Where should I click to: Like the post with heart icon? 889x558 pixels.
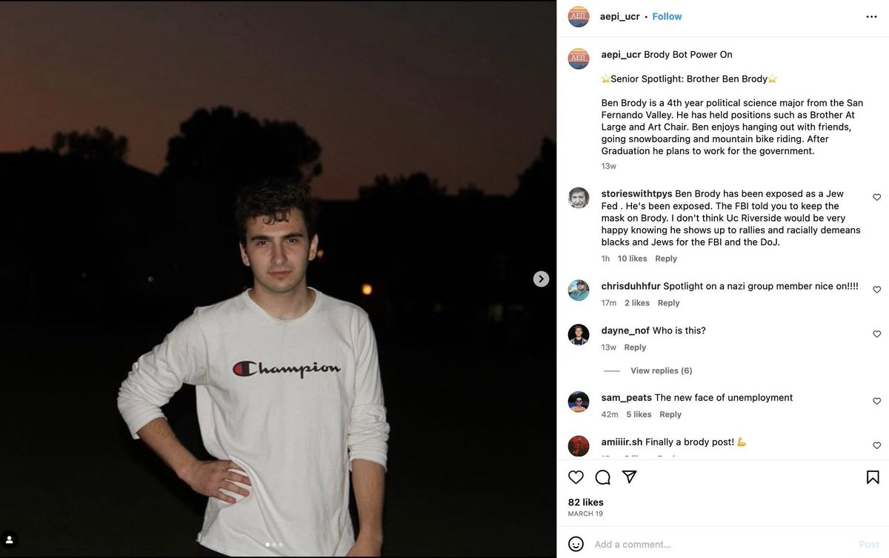tap(576, 477)
